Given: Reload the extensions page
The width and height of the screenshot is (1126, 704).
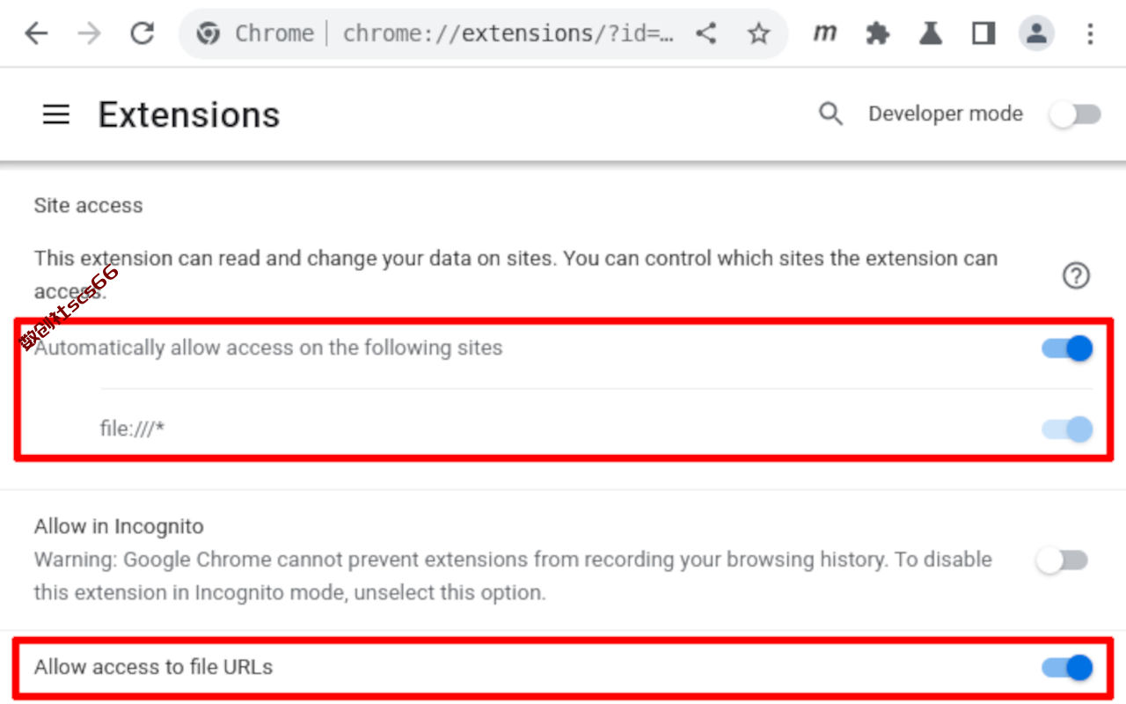Looking at the screenshot, I should click(142, 33).
